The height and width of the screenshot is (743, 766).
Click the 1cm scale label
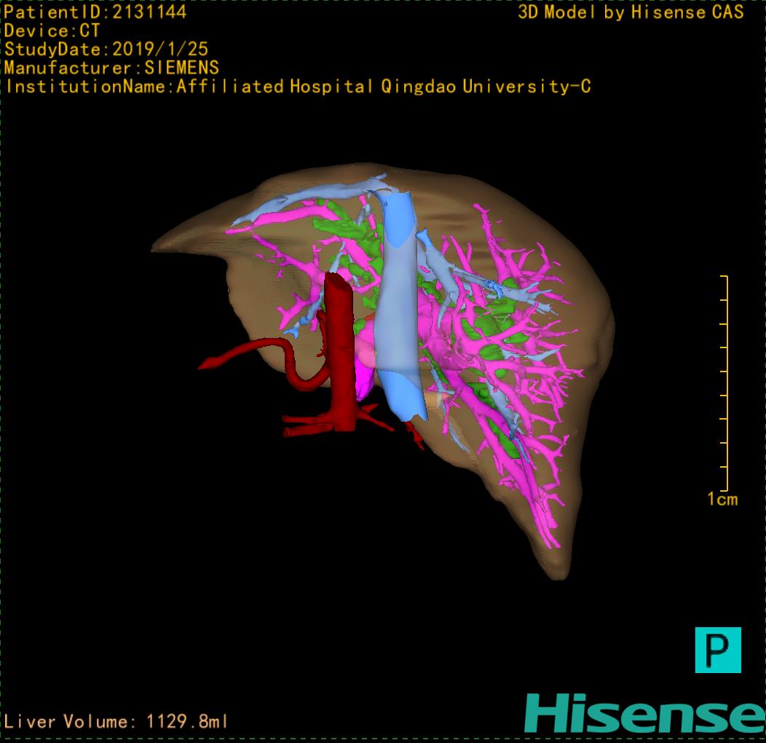coord(722,499)
